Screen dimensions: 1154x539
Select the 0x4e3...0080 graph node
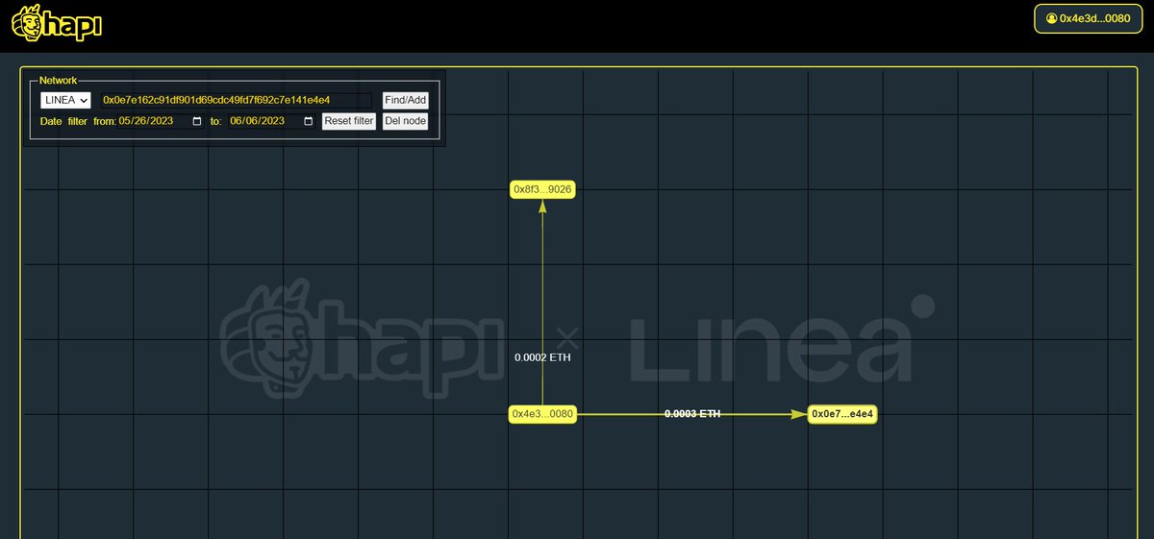coord(542,414)
